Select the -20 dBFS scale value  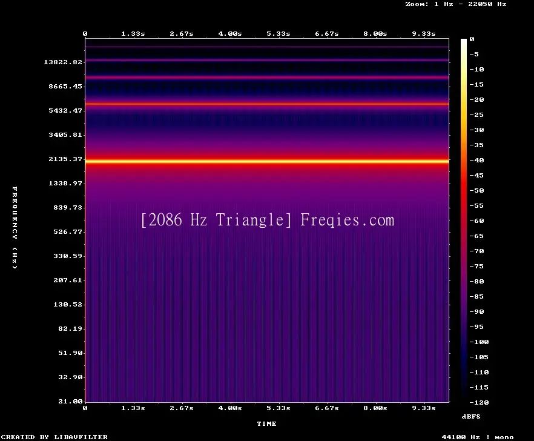click(x=476, y=99)
